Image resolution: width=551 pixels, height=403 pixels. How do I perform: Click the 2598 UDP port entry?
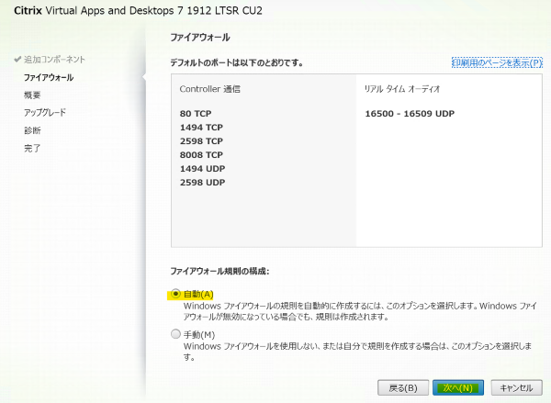[x=202, y=183]
